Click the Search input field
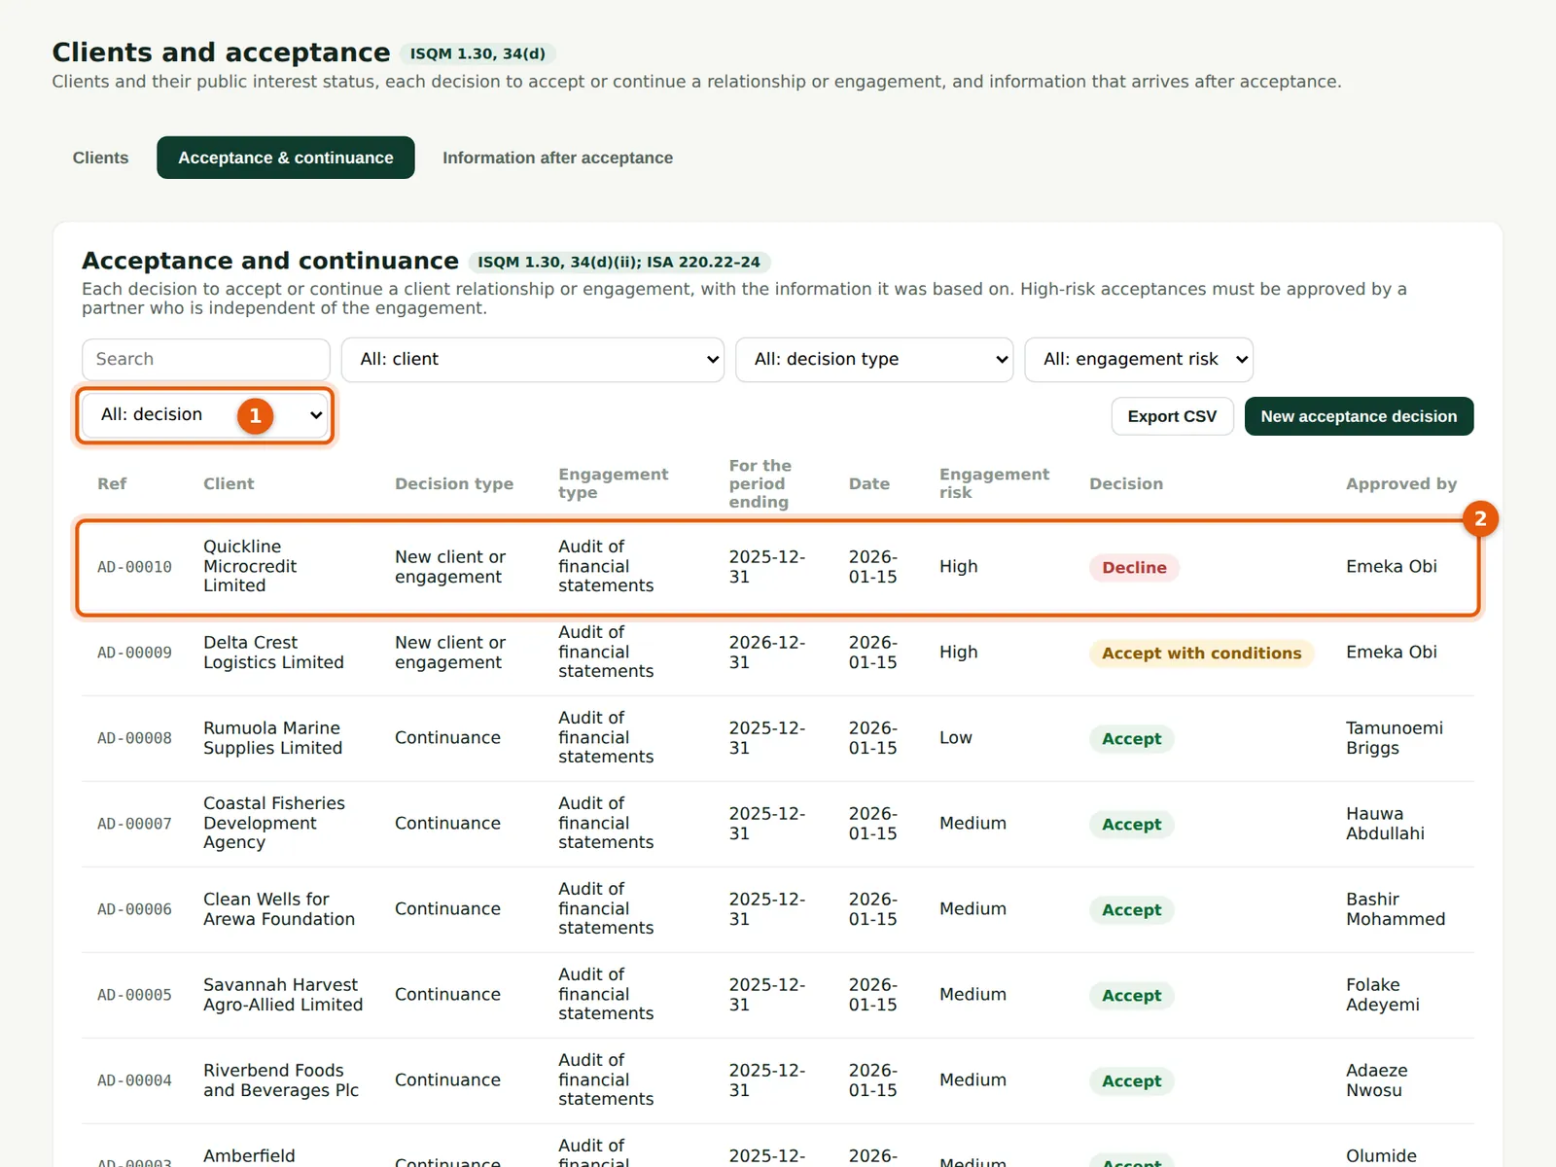 206,360
